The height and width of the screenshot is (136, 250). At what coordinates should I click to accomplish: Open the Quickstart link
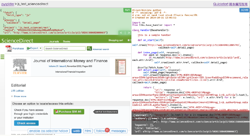point(221,4)
